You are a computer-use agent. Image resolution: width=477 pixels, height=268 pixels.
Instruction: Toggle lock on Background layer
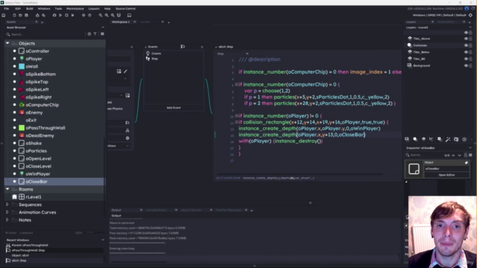pyautogui.click(x=470, y=66)
